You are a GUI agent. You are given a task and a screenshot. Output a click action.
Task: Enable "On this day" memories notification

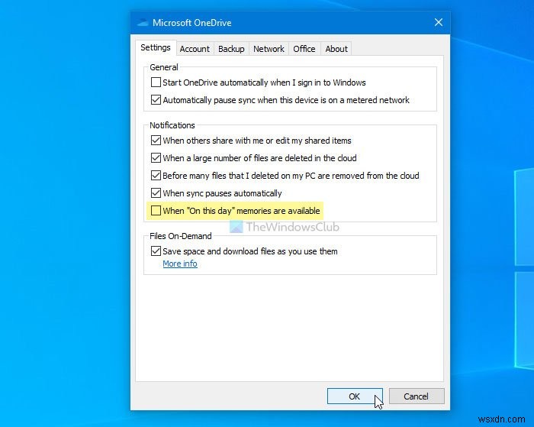(156, 210)
